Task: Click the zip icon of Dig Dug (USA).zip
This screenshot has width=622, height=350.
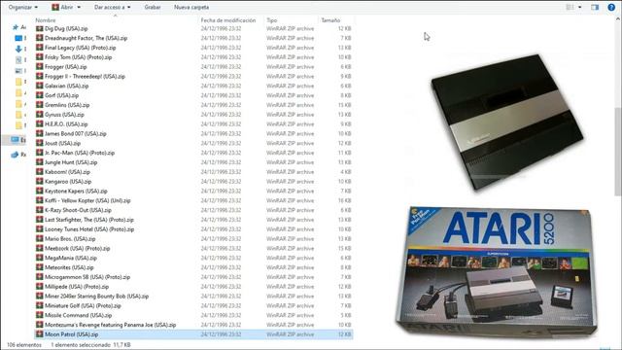Action: click(x=39, y=28)
